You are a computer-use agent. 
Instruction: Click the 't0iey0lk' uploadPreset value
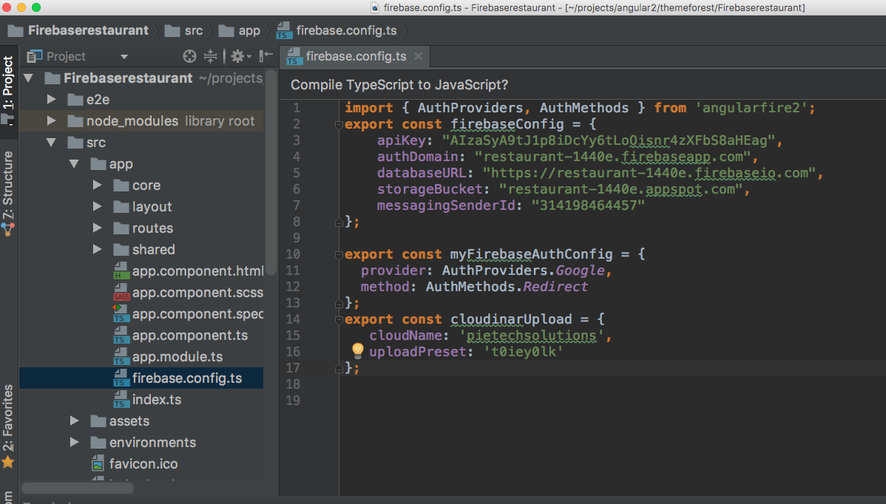tap(523, 352)
